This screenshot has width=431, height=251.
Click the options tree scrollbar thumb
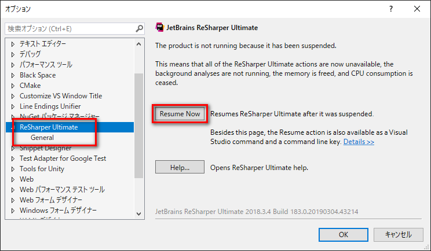[x=139, y=125]
